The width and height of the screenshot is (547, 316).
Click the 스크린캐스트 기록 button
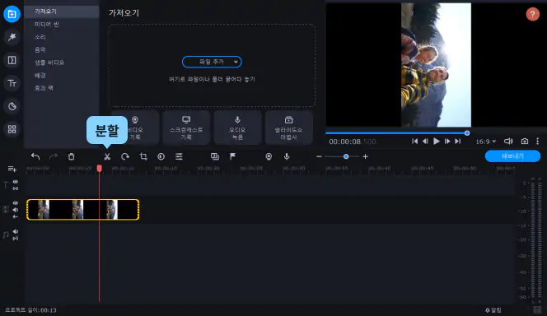[x=186, y=128]
